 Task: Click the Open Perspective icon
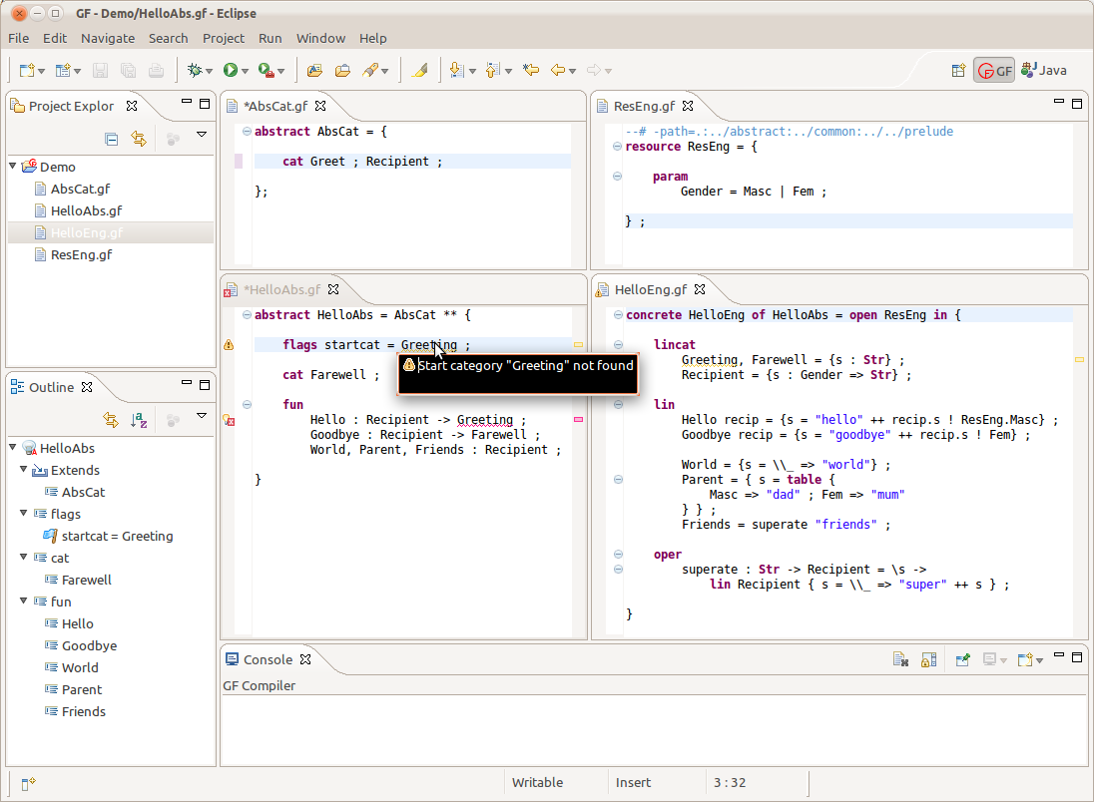958,70
